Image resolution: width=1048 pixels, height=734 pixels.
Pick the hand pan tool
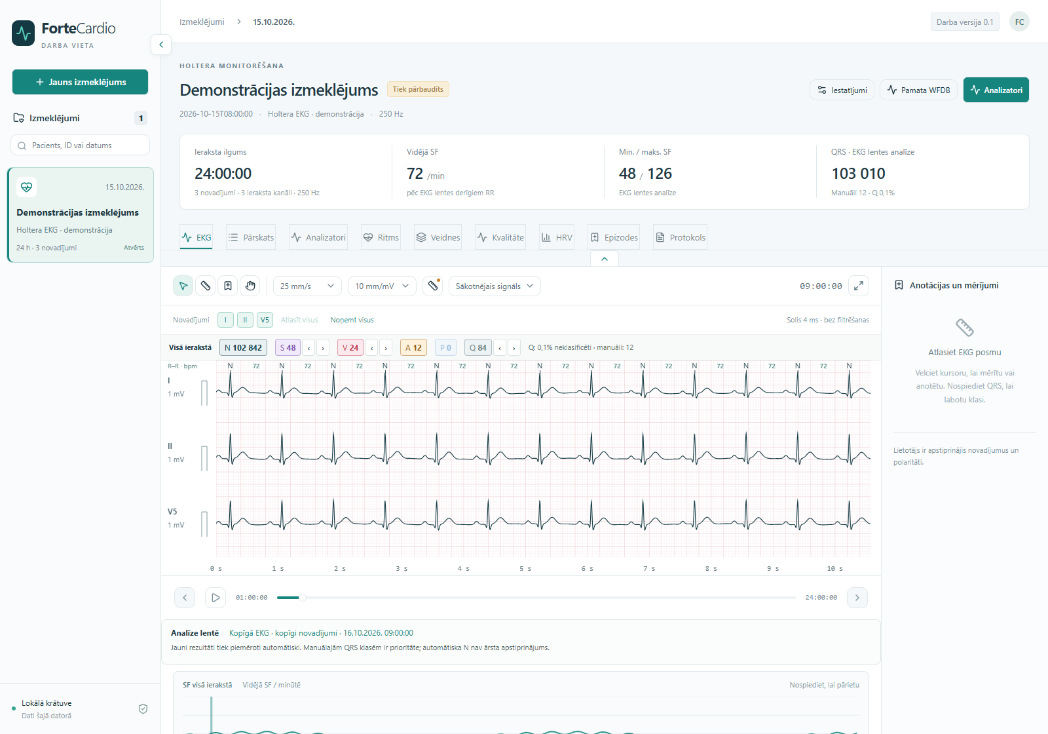point(250,286)
